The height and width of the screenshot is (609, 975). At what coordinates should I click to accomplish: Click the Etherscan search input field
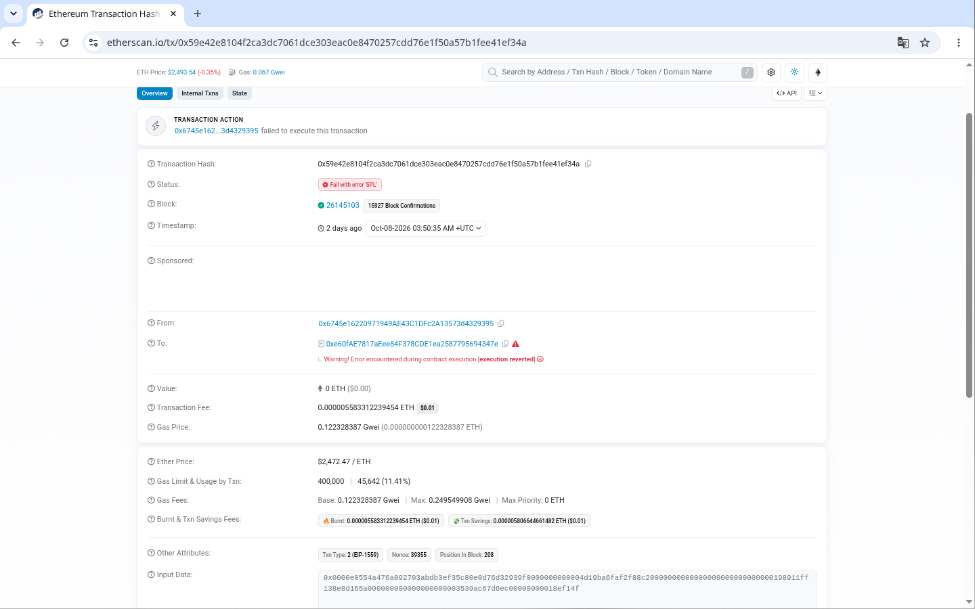pos(619,72)
